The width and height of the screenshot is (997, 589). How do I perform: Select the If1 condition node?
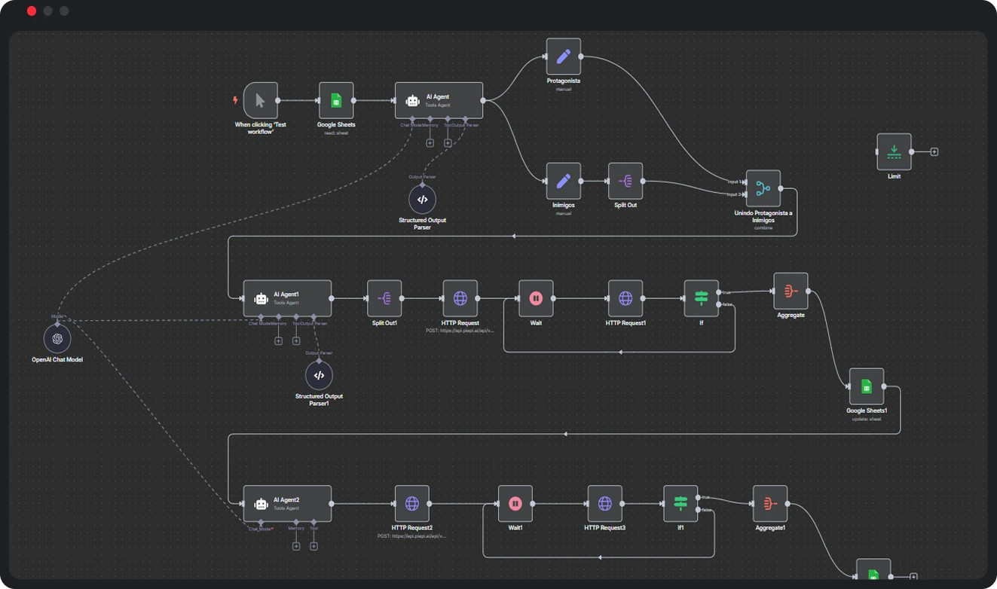(x=680, y=504)
